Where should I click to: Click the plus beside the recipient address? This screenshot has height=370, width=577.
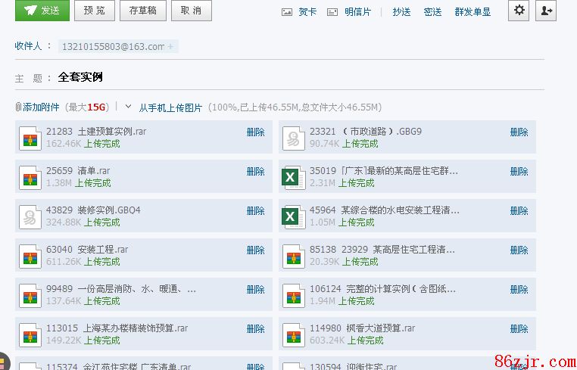(170, 47)
